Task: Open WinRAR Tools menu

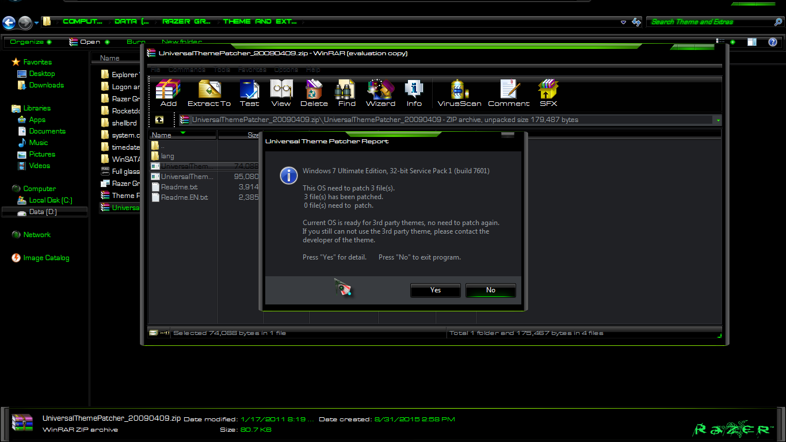Action: click(222, 70)
